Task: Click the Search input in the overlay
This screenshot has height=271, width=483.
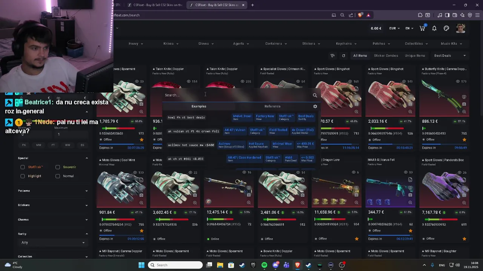Action: pos(237,95)
